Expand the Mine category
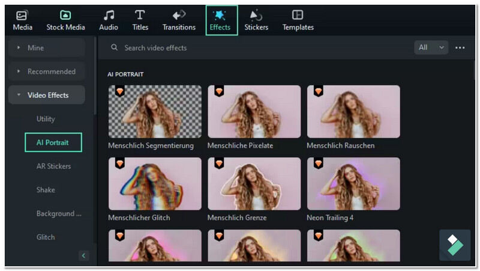This screenshot has width=480, height=271. [x=46, y=47]
